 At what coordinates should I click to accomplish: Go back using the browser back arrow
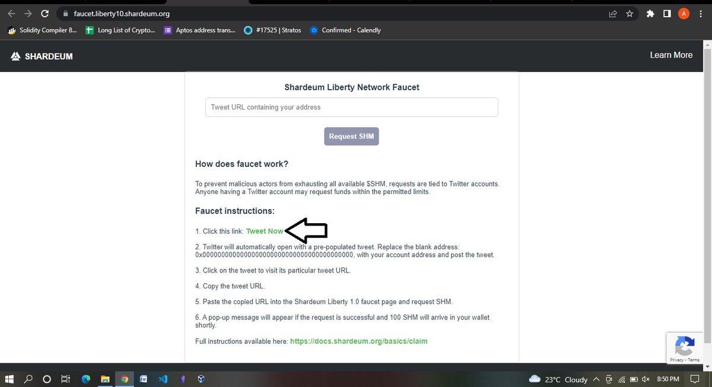(11, 14)
